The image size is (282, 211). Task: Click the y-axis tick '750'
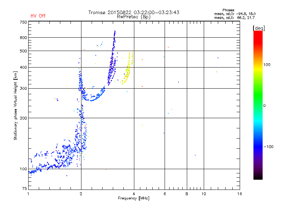[23, 22]
